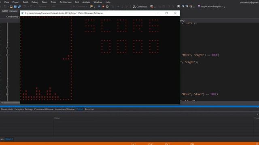Click the Continue debugging button
This screenshot has width=259, height=145.
(x=80, y=6)
